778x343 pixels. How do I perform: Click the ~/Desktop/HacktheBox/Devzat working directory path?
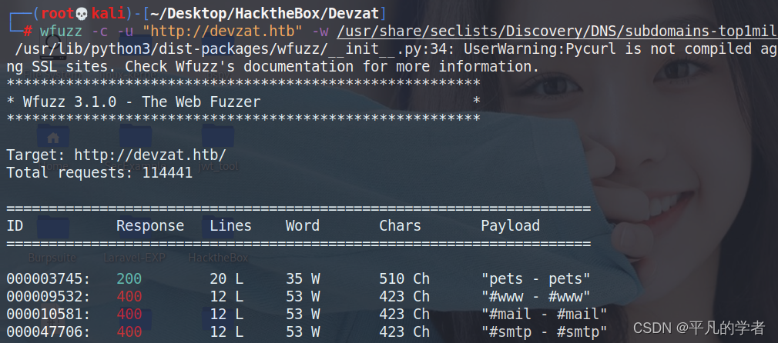[265, 13]
